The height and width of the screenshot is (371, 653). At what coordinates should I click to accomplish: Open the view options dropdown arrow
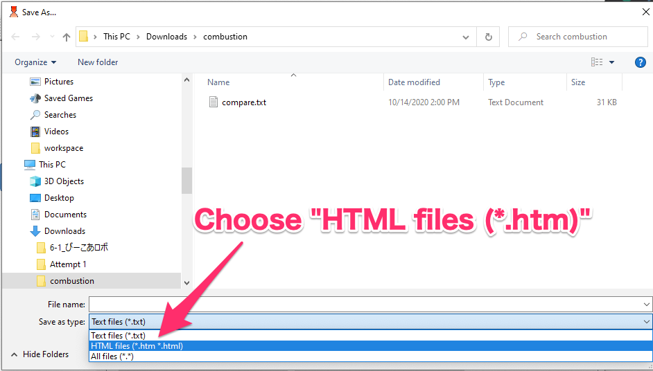[x=612, y=62]
